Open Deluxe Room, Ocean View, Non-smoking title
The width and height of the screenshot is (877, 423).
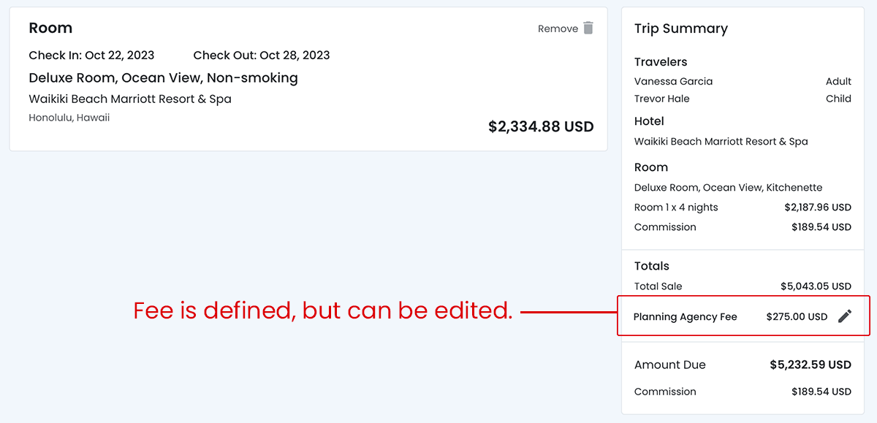coord(163,77)
